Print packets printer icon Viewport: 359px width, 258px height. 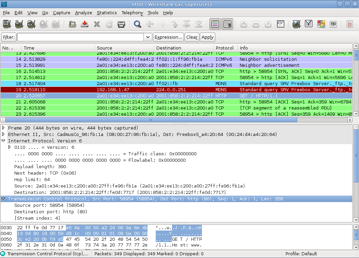121,24
